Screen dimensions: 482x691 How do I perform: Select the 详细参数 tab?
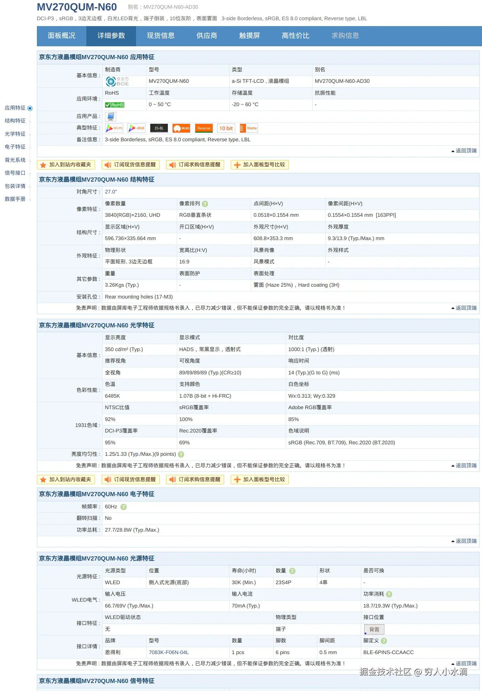[x=111, y=36]
